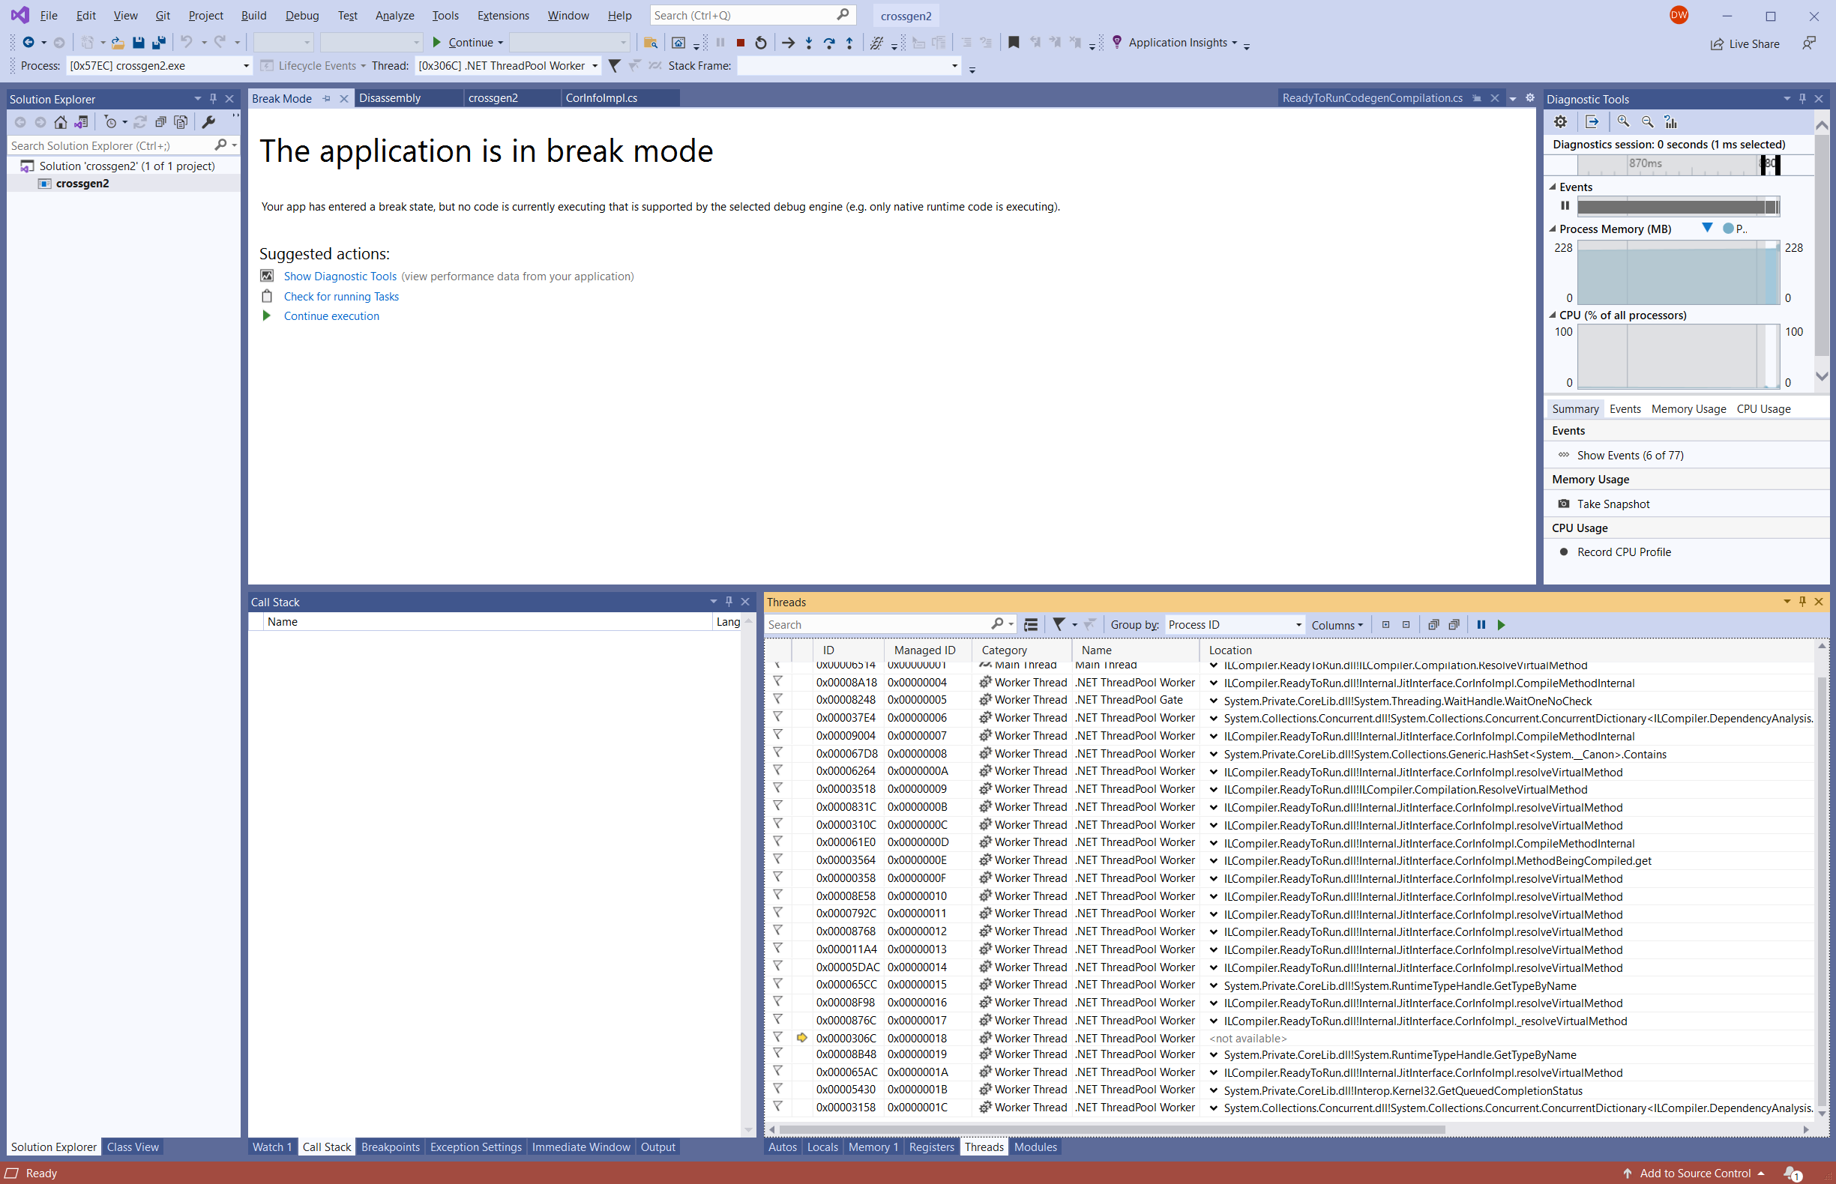
Task: Click Freeze Threads pause icon in Threads panel
Action: coord(1481,625)
